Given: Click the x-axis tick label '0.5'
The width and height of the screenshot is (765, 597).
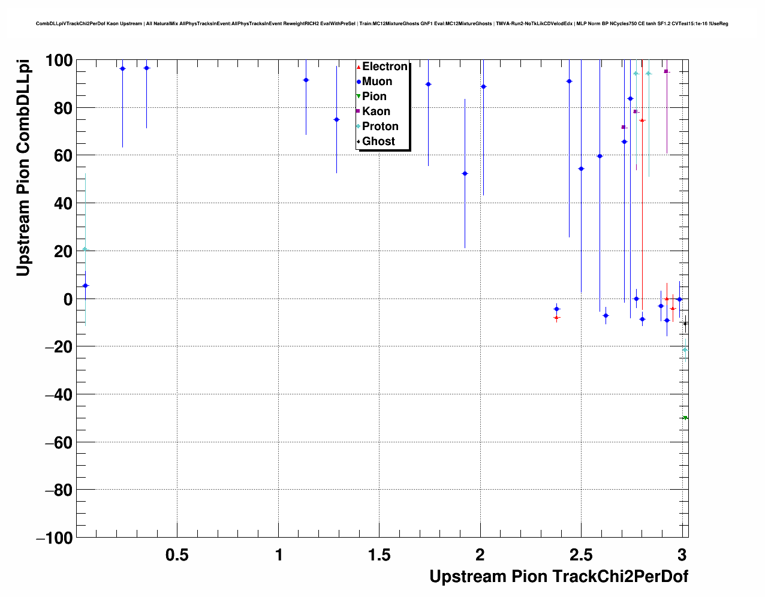Looking at the screenshot, I should click(177, 555).
